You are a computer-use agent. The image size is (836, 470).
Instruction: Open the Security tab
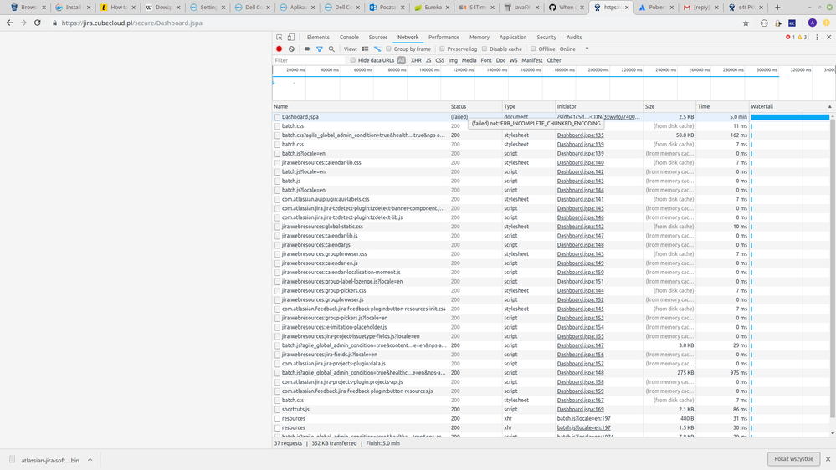click(546, 38)
